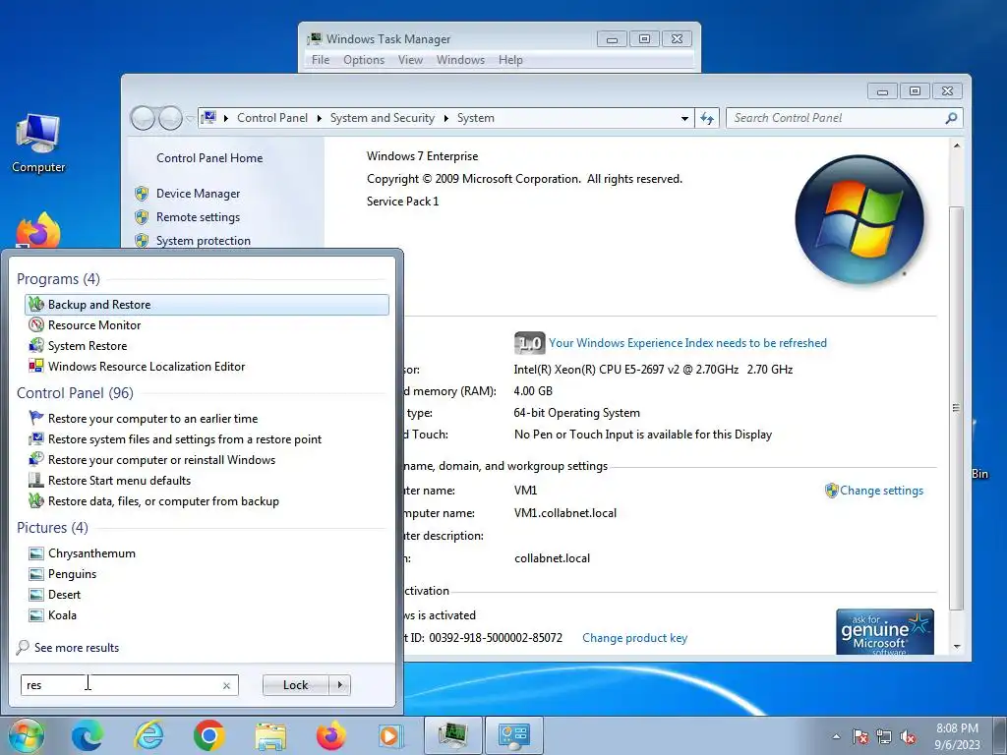Click the Computer desktop icon
This screenshot has height=755, width=1007.
[x=38, y=144]
